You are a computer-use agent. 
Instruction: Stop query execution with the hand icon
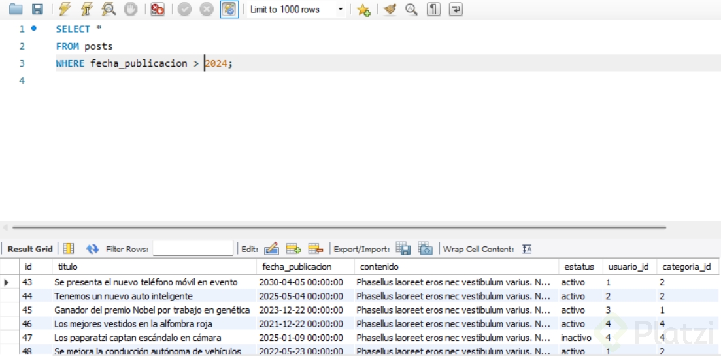131,8
